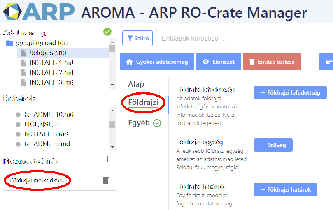The height and width of the screenshot is (210, 333).
Task: Select INSTALL-1.md in the package tree
Action: point(51,63)
